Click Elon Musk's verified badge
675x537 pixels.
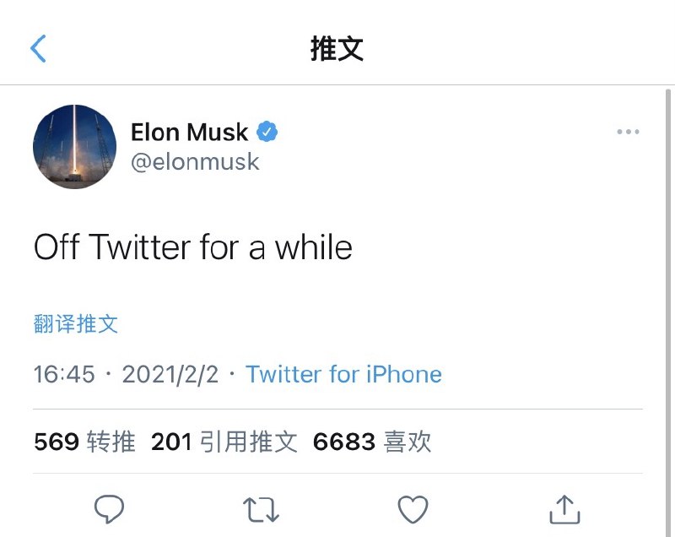267,131
